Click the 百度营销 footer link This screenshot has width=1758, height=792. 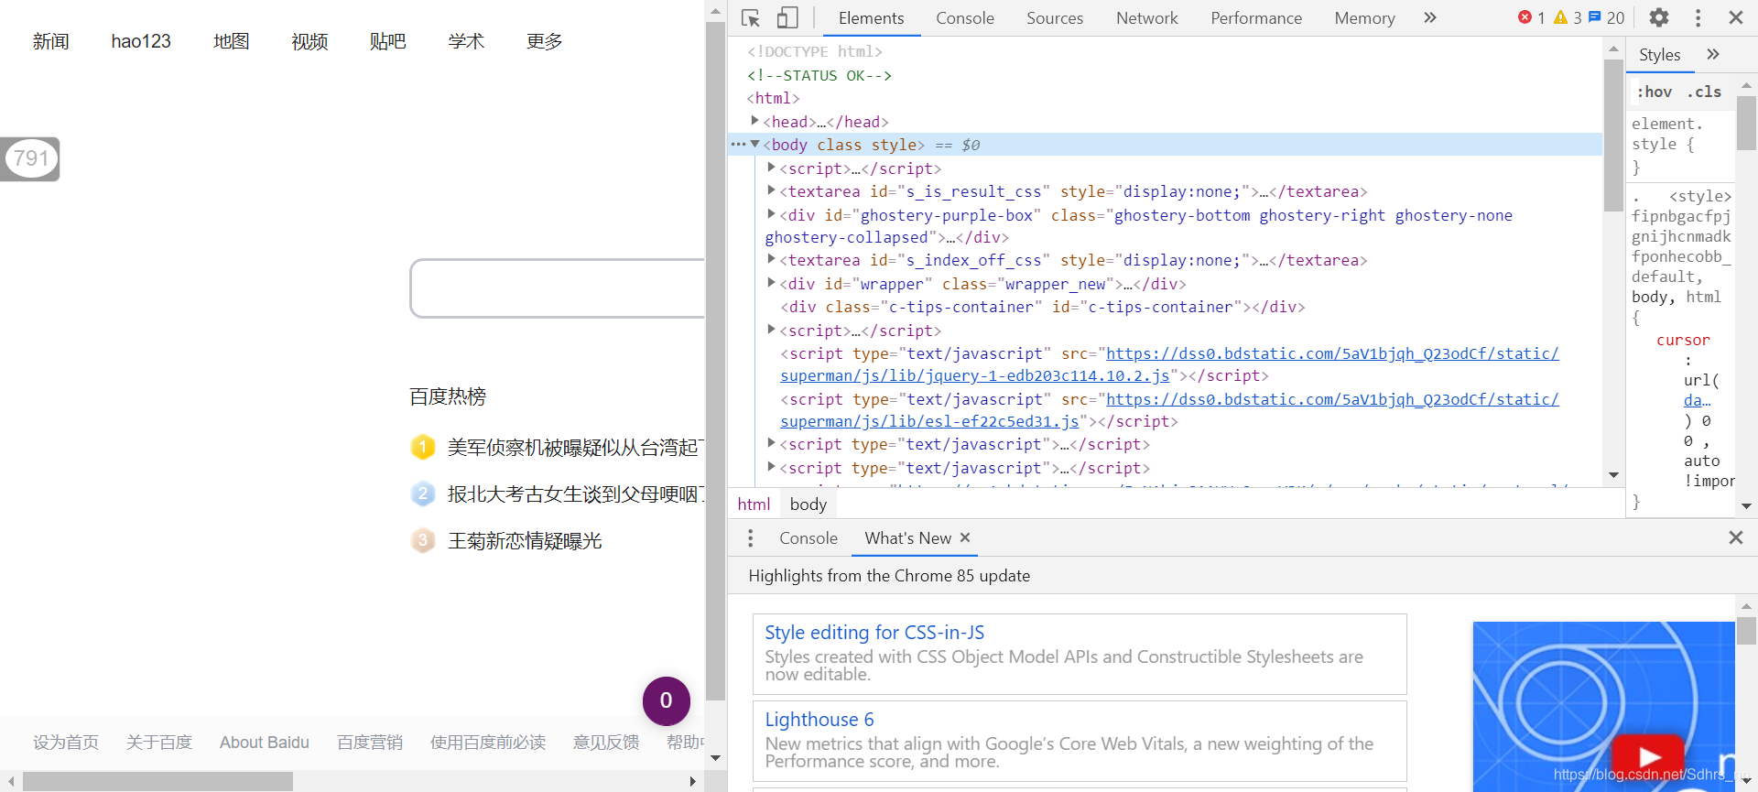(x=370, y=743)
